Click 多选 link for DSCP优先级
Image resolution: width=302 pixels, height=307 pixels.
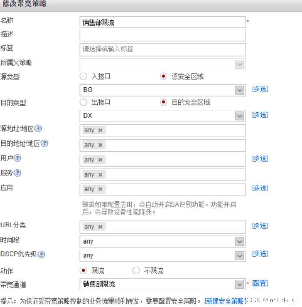(260, 254)
